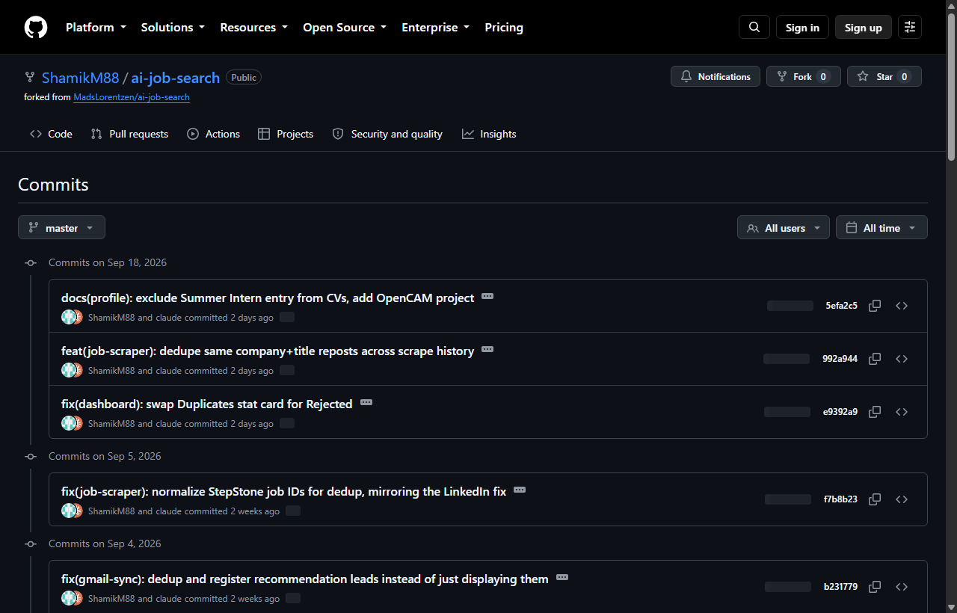Expand description of StepStone job IDs commit
The height and width of the screenshot is (613, 957).
click(x=520, y=490)
